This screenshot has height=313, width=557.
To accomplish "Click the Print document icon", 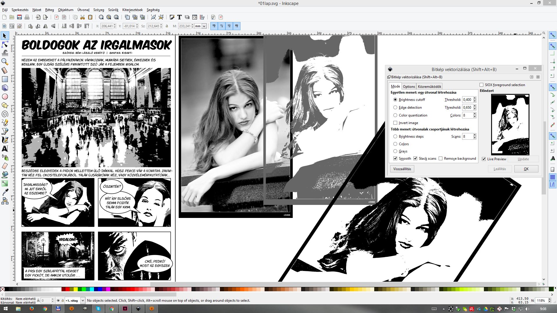I will (x=27, y=17).
